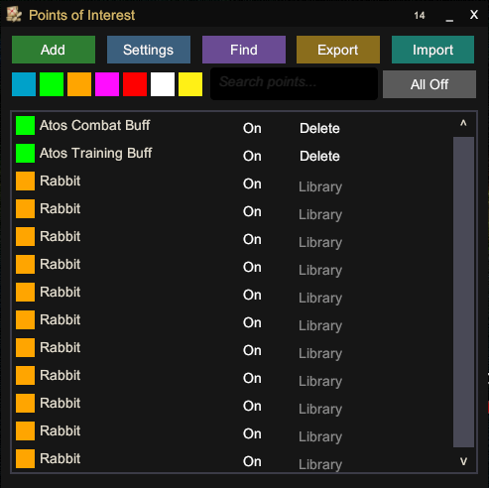Select the magenta color filter swatch
The height and width of the screenshot is (488, 489).
(x=107, y=84)
